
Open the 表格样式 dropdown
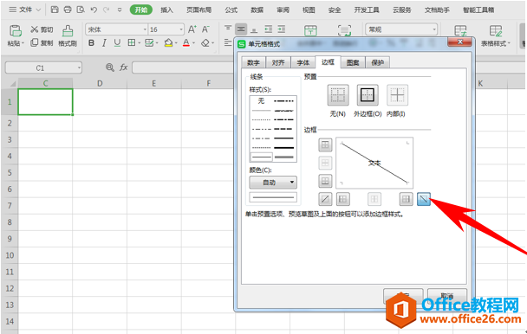495,43
